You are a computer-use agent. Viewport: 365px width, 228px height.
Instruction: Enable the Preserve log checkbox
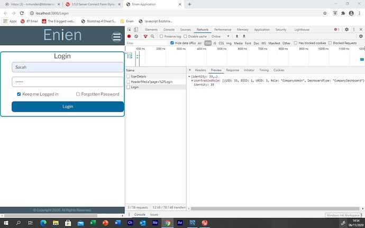162,37
